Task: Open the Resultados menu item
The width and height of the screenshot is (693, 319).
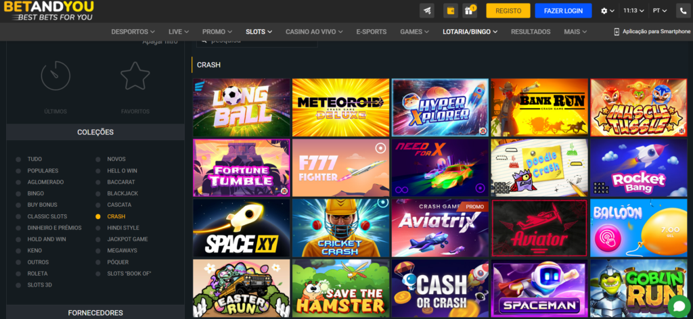Action: tap(531, 32)
